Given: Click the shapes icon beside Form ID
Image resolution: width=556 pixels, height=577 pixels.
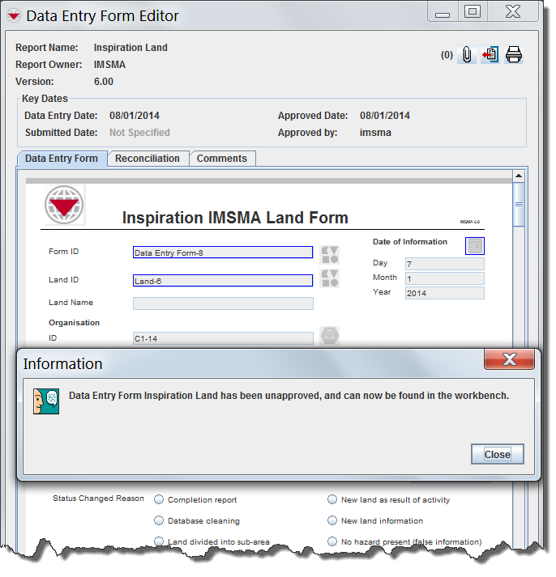Looking at the screenshot, I should 330,254.
